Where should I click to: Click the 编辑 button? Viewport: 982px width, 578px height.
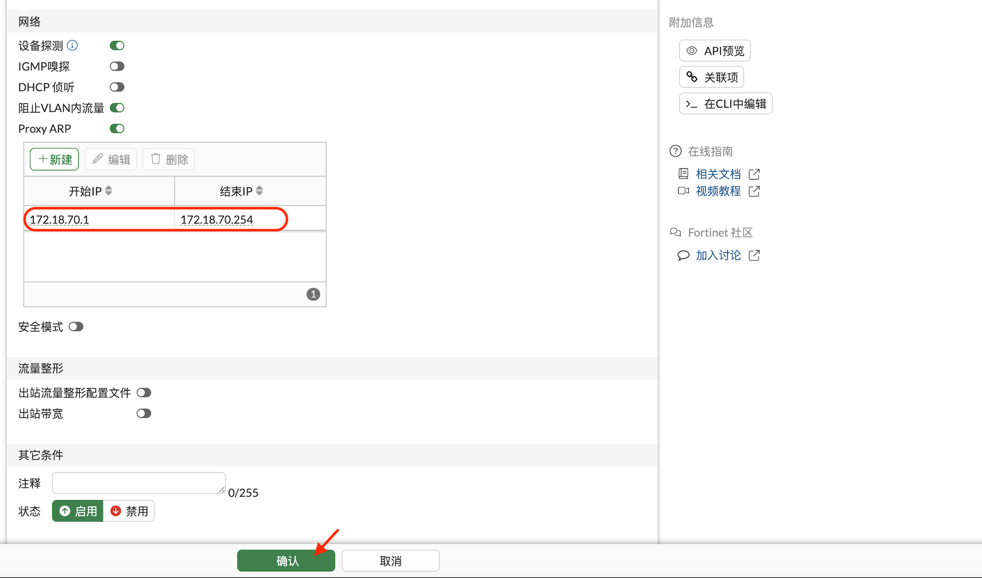point(110,159)
